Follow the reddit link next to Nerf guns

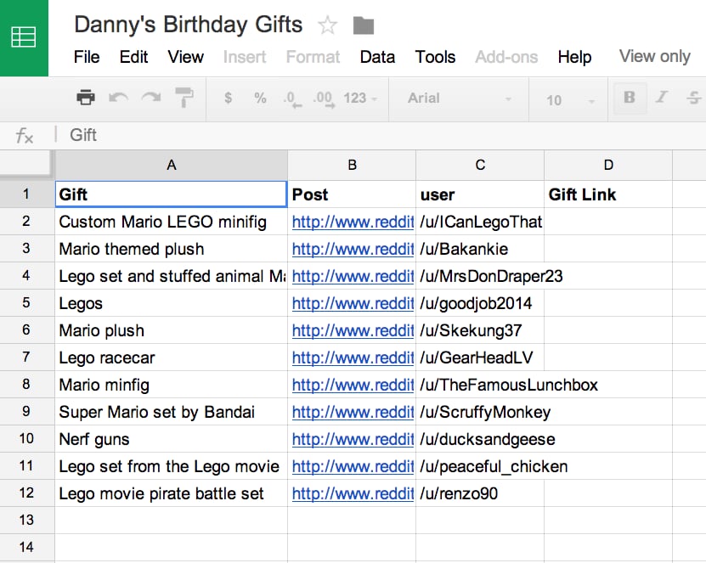coord(352,439)
